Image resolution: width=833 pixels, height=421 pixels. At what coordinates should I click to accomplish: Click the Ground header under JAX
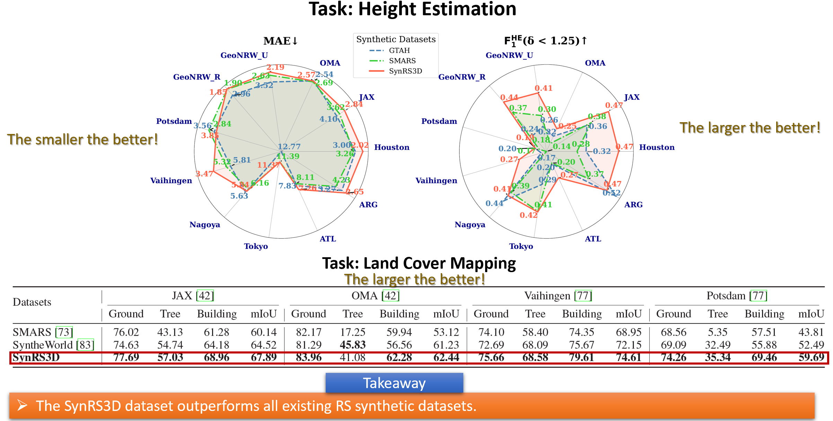(x=126, y=314)
